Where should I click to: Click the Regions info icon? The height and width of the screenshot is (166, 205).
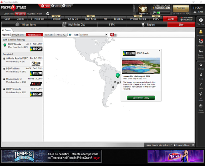70,35
